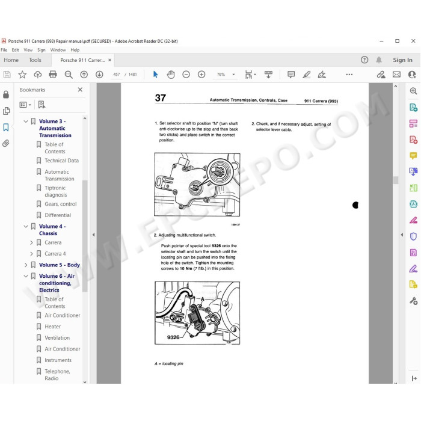This screenshot has width=421, height=421.
Task: Jump to the Instruments bookmark
Action: coord(58,360)
